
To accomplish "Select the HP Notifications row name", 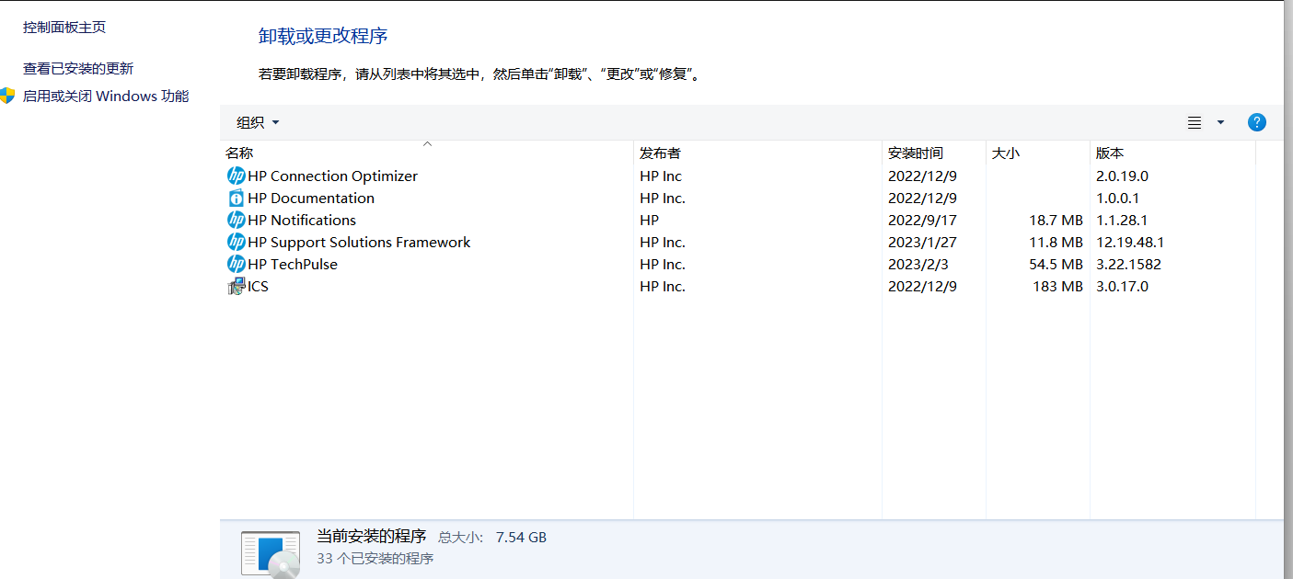I will coord(302,220).
